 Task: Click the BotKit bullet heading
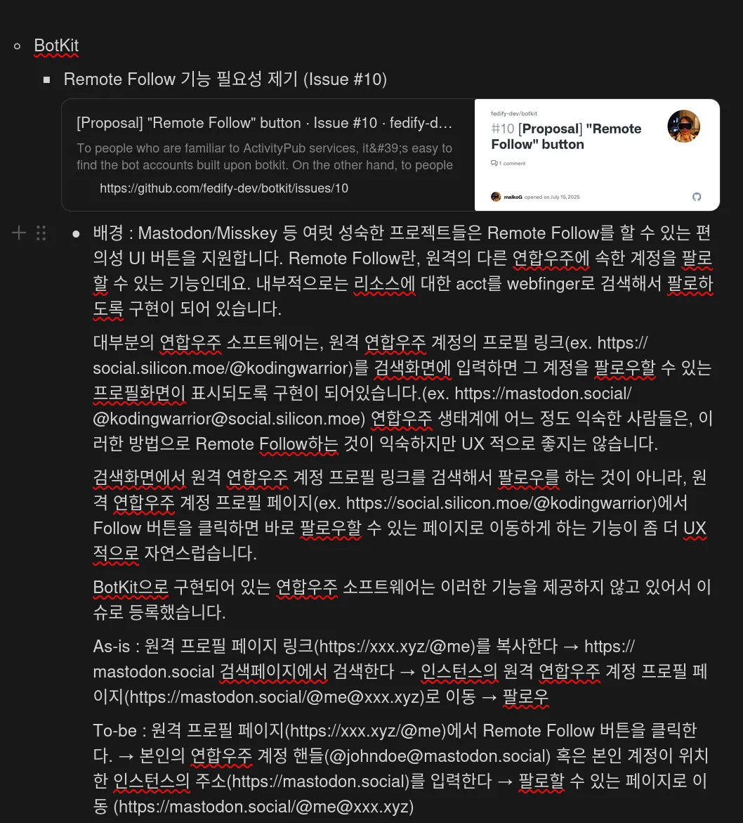point(56,46)
